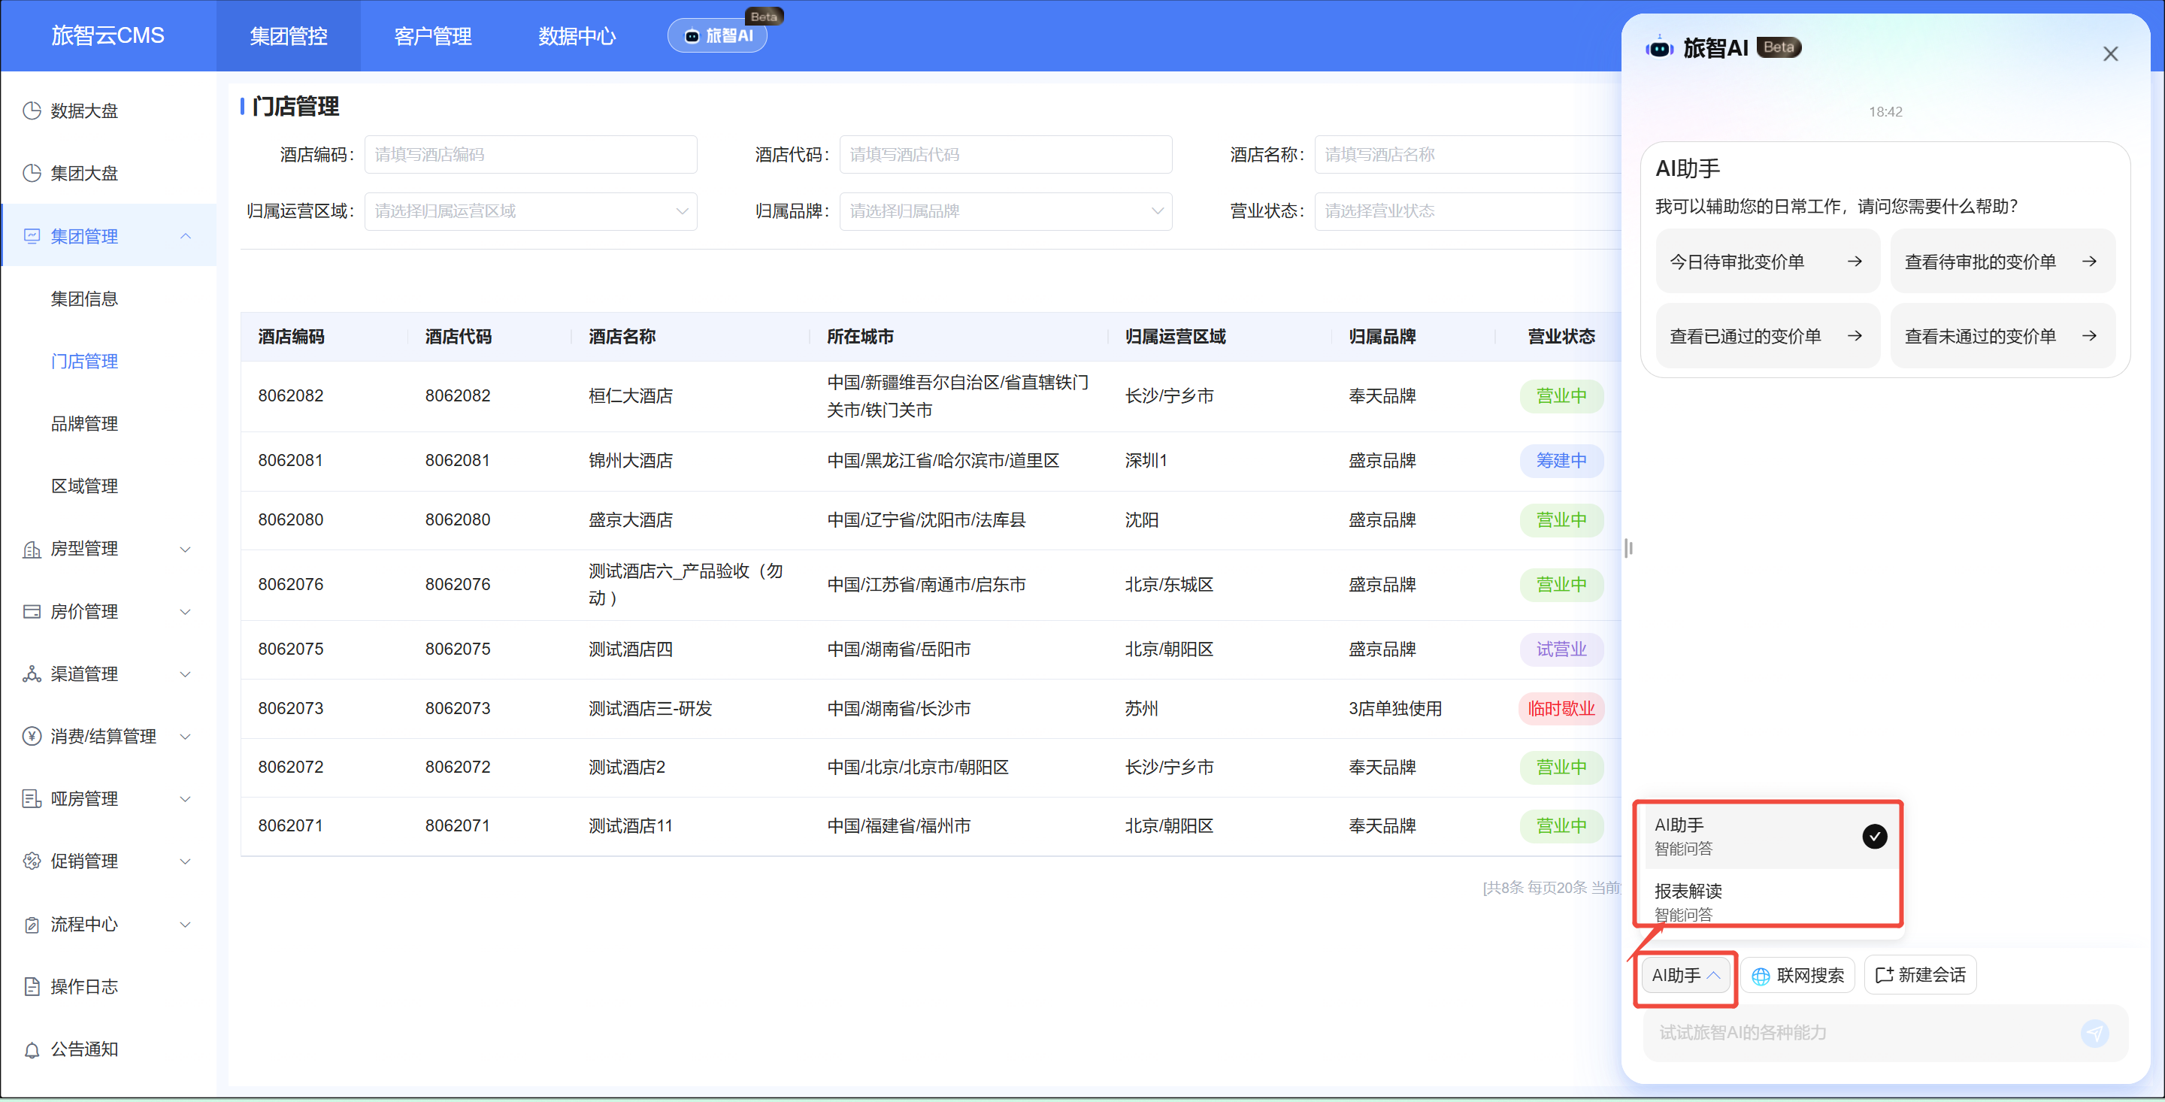This screenshot has height=1102, width=2165.
Task: Click the send paper-plane icon
Action: click(x=2094, y=1033)
